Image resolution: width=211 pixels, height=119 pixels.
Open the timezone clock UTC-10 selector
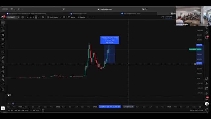tap(196, 110)
